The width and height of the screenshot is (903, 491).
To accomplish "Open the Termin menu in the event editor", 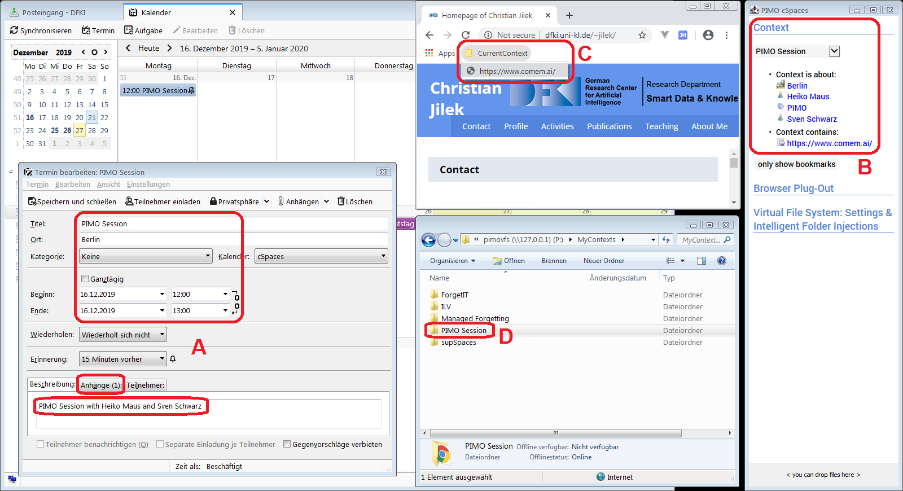I will click(37, 185).
